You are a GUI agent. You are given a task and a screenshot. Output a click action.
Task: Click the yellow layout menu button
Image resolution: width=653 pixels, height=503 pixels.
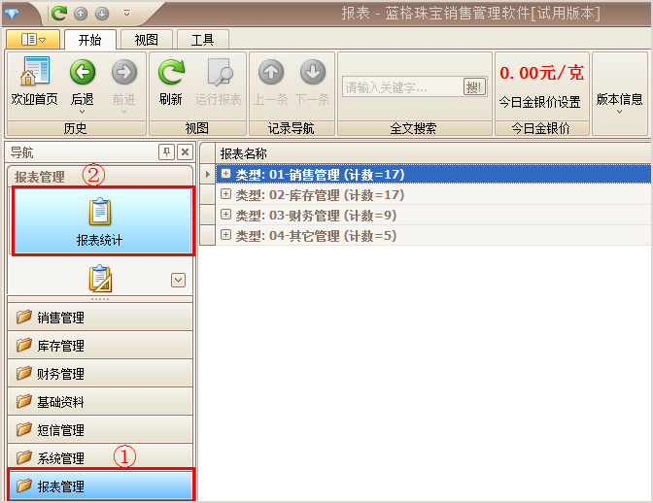33,40
